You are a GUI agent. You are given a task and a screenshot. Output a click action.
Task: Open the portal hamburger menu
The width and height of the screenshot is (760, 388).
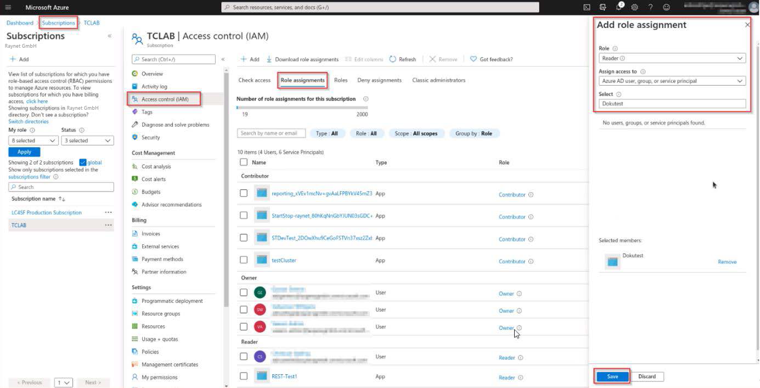8,7
